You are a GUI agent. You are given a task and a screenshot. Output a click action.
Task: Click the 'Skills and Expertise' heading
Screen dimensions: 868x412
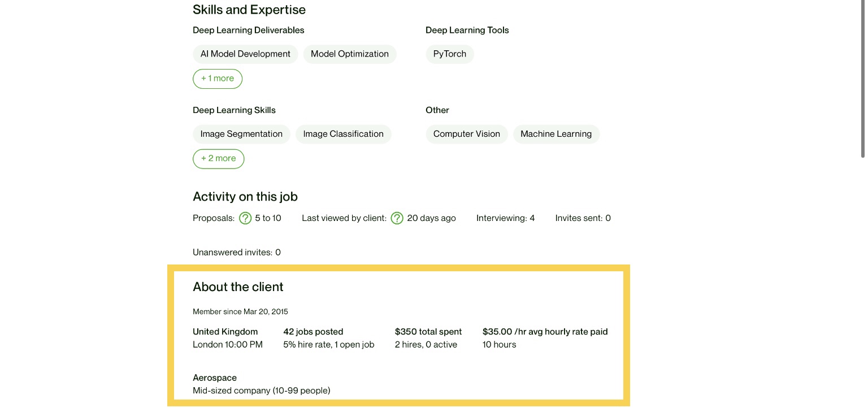coord(249,10)
